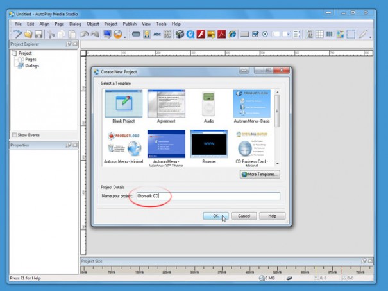Screen dimensions: 388x291
Task: Cancel the Create New Project dialog
Action: (x=244, y=216)
